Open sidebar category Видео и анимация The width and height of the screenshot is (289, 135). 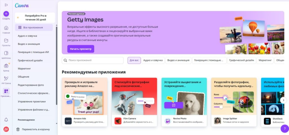(x=29, y=44)
